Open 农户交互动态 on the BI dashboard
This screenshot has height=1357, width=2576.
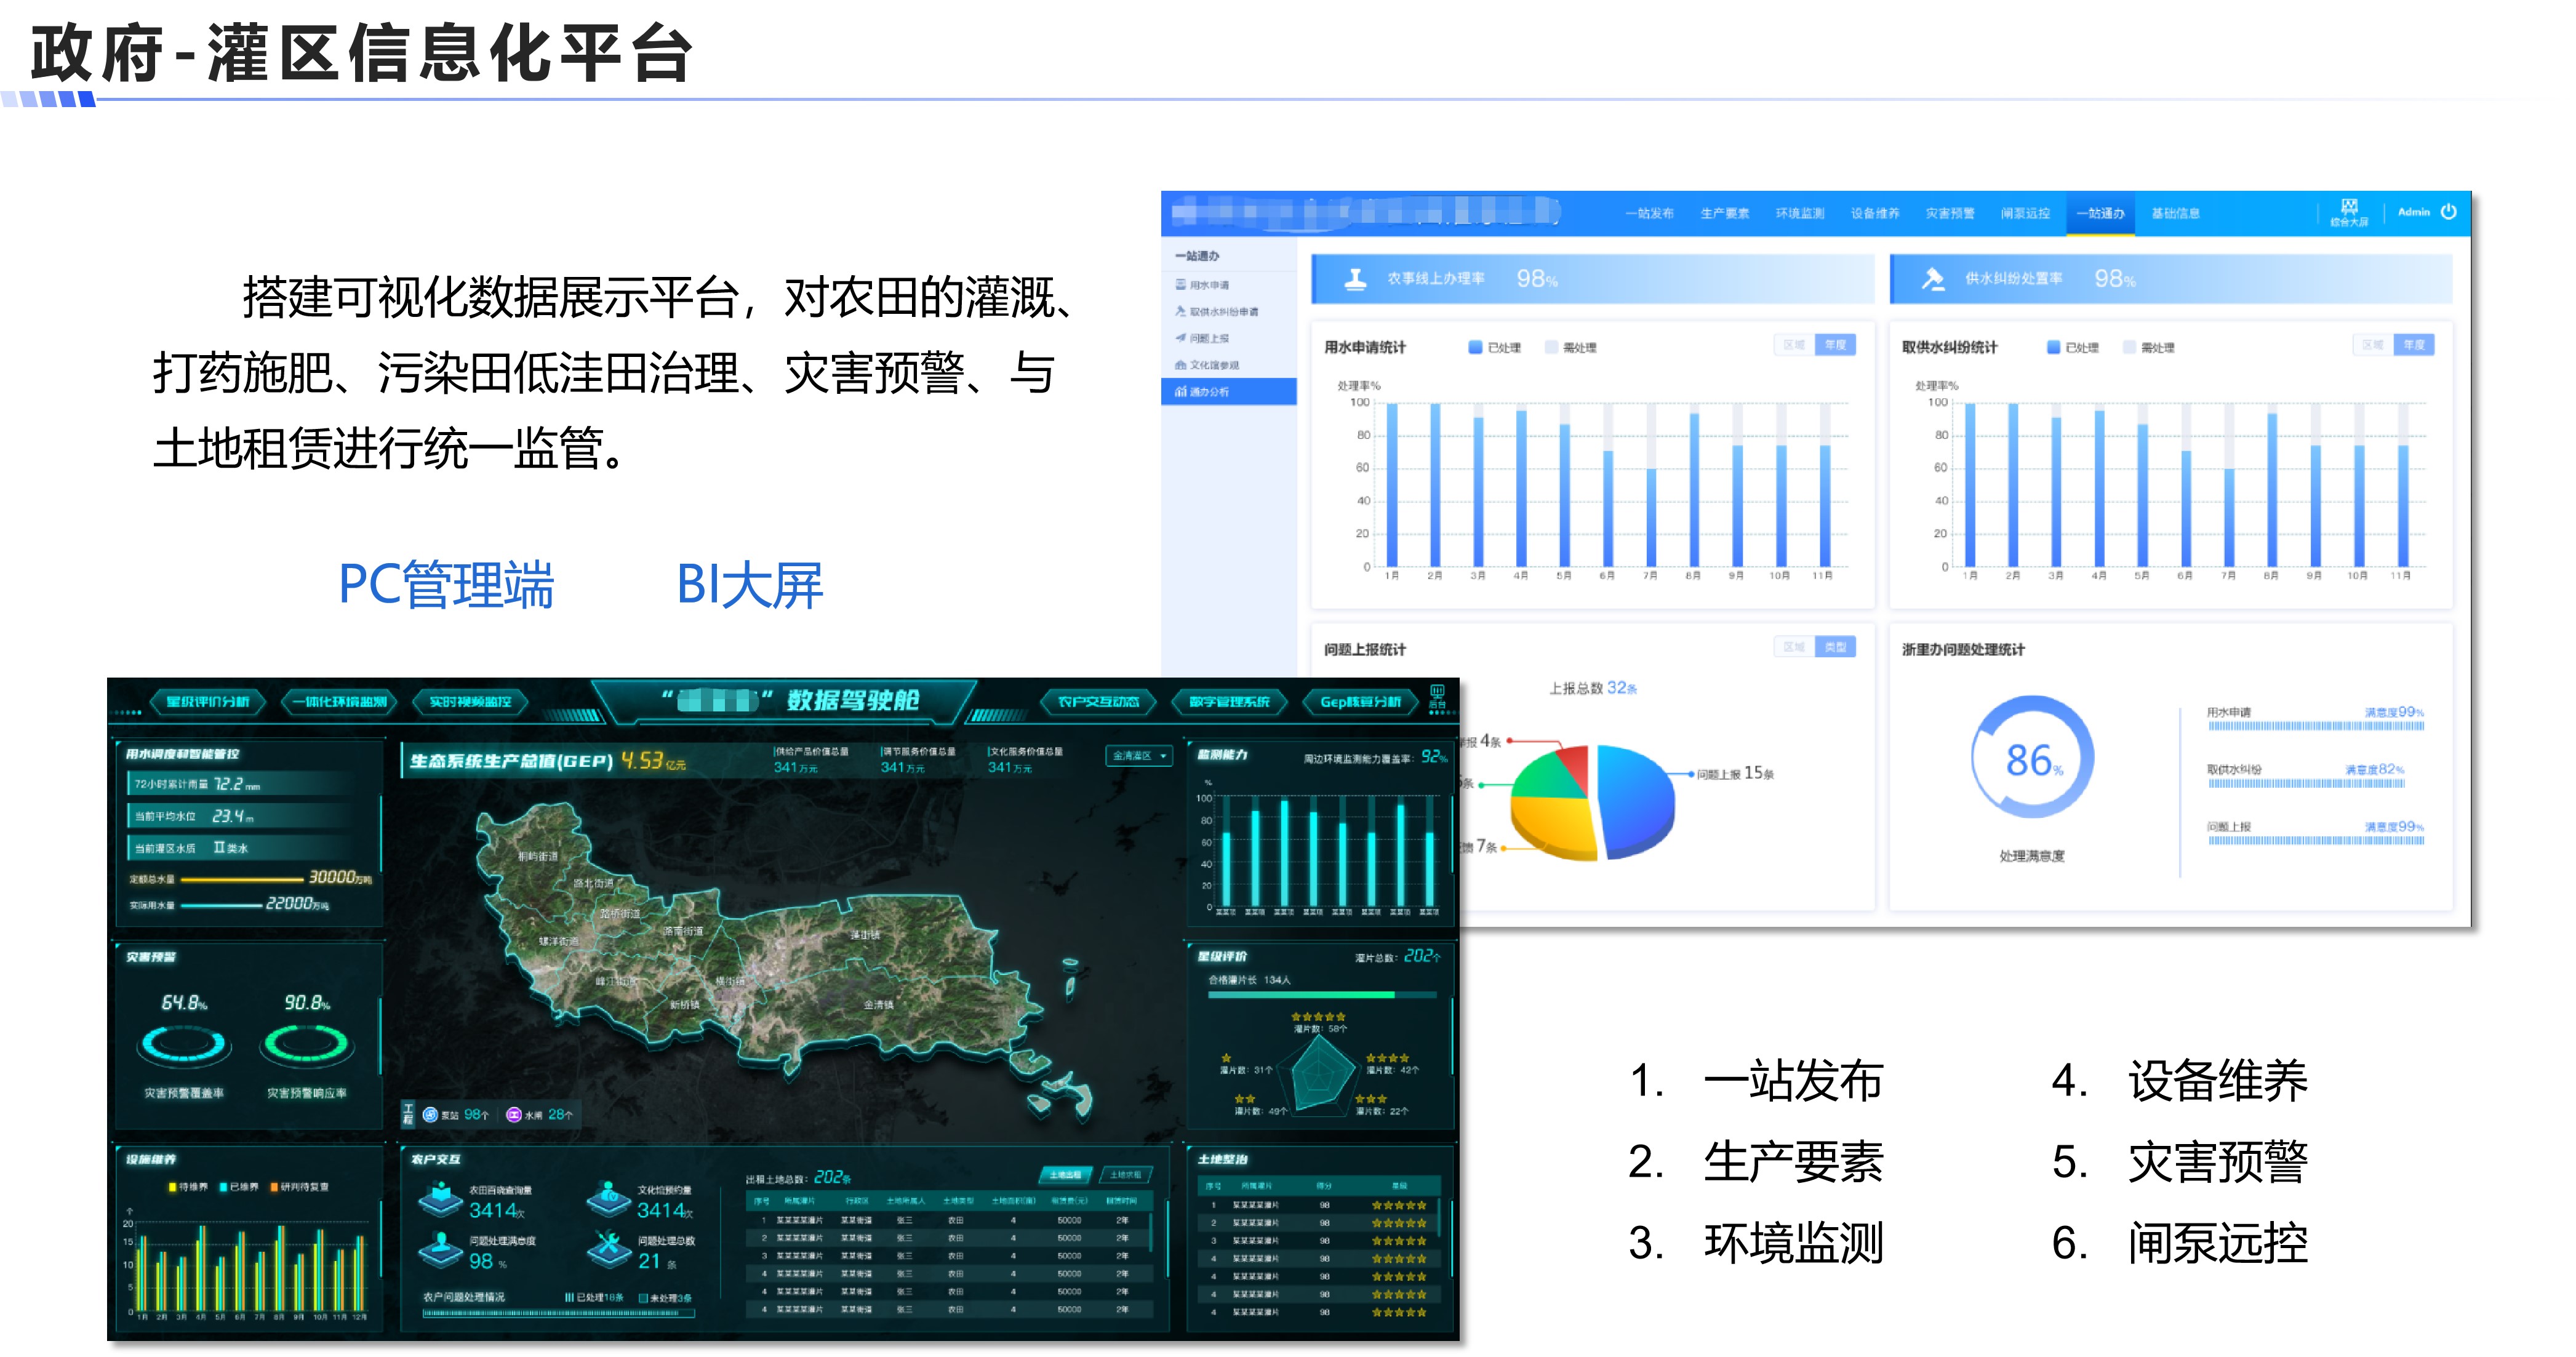coord(1098,702)
